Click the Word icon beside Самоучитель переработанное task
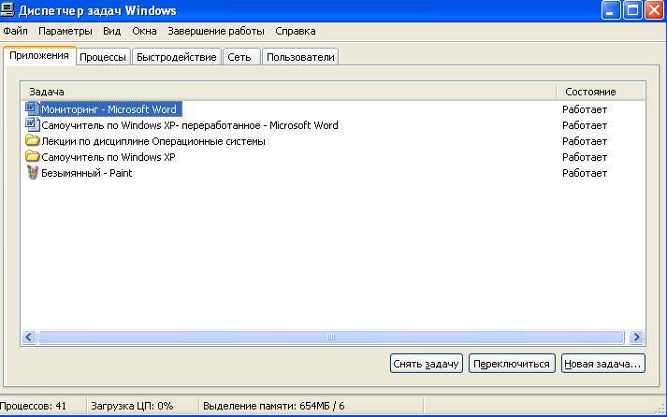The width and height of the screenshot is (667, 417). click(x=33, y=124)
